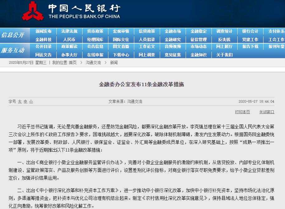Open 沟通交流 in the breadcrumb

click(93, 63)
